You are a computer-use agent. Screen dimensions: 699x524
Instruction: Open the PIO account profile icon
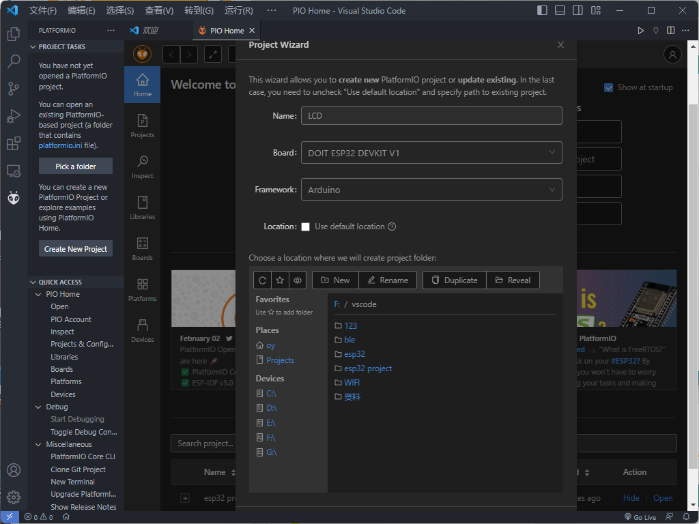[672, 55]
